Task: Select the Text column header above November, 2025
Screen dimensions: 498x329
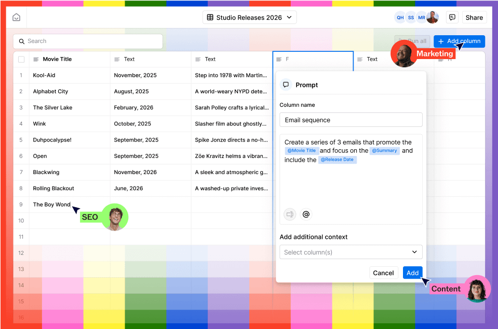Action: (151, 59)
